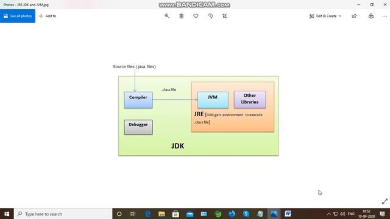
Task: Open Skype from the taskbar
Action: click(x=246, y=214)
